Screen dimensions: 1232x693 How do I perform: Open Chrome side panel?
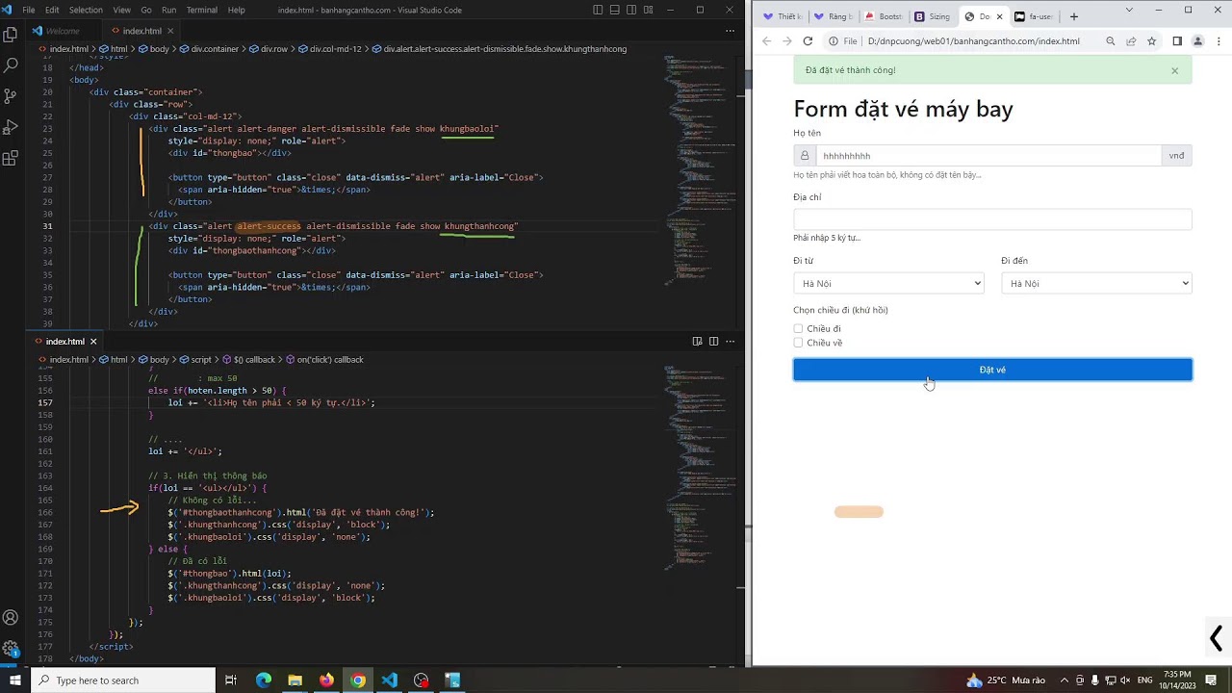coord(1177,41)
